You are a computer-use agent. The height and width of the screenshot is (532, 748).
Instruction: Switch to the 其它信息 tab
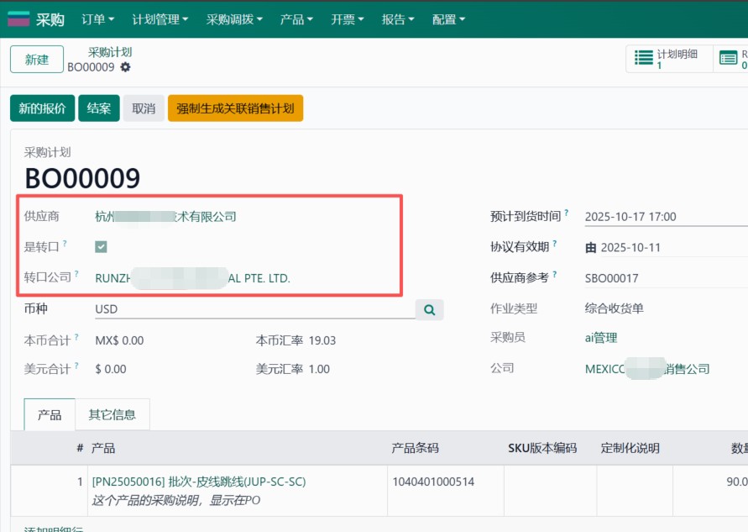(112, 413)
